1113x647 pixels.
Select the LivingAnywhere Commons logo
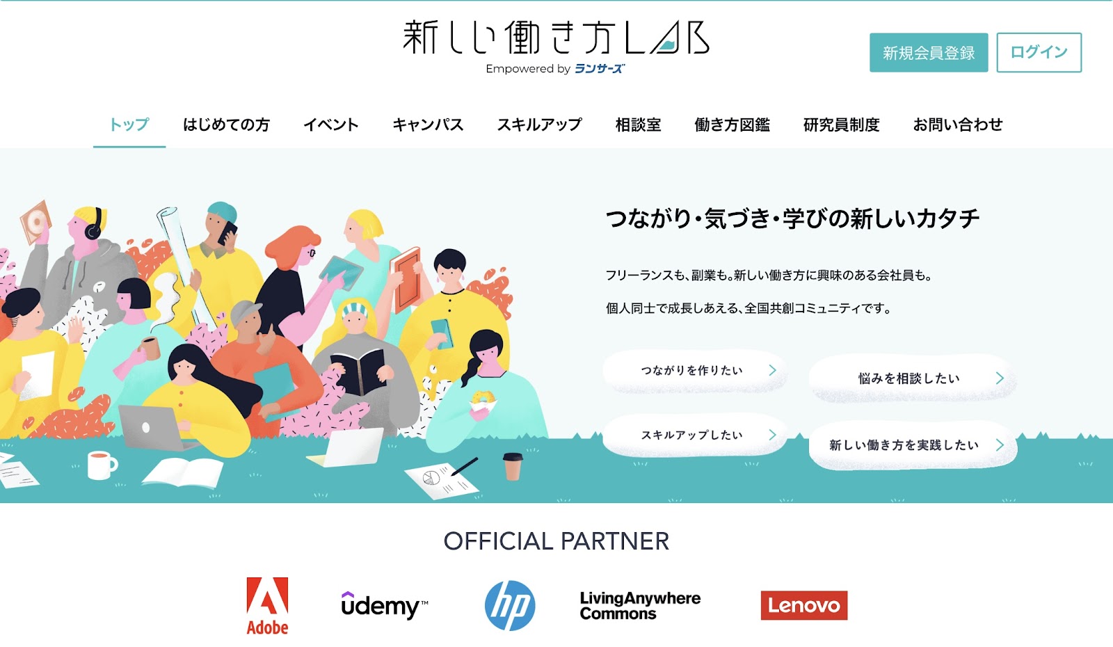640,606
